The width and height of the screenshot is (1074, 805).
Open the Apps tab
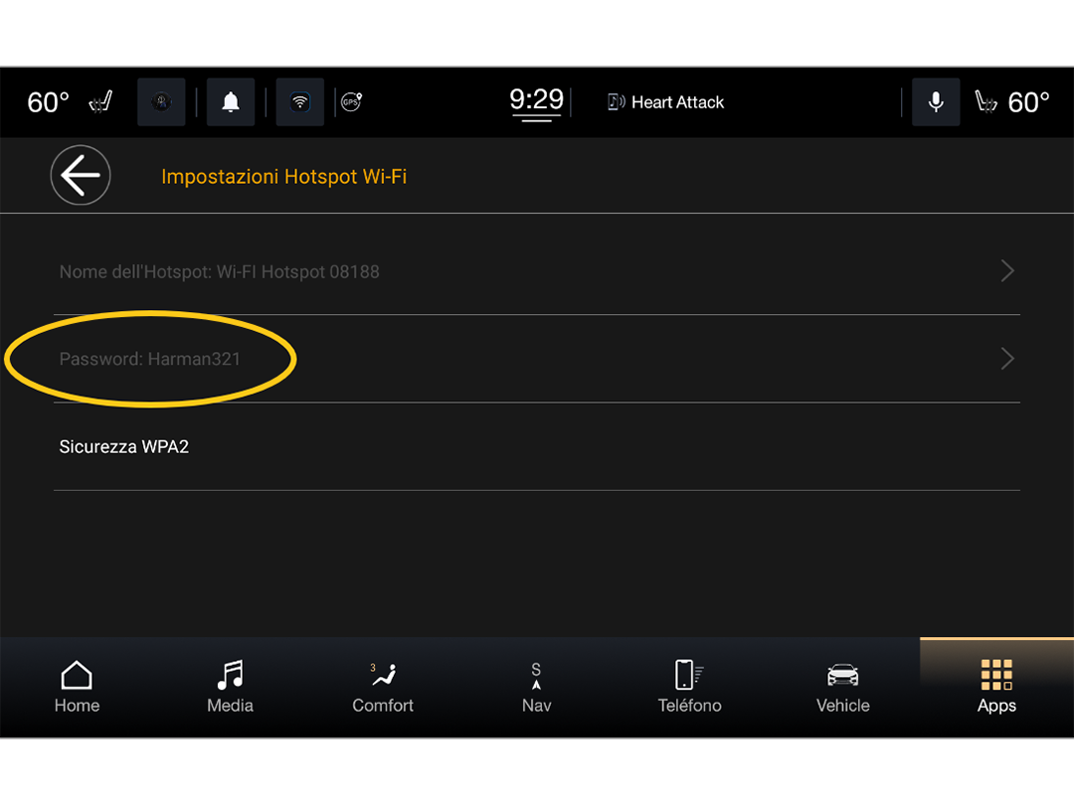[996, 688]
